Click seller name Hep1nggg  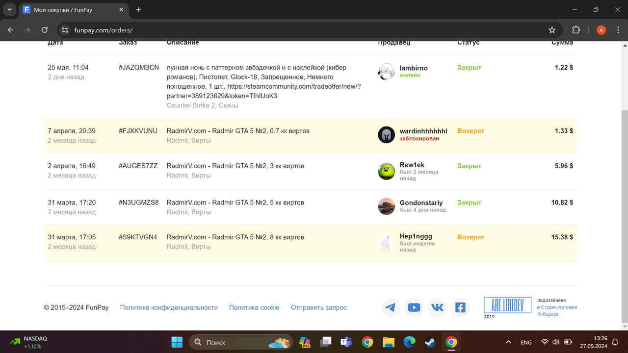click(416, 236)
